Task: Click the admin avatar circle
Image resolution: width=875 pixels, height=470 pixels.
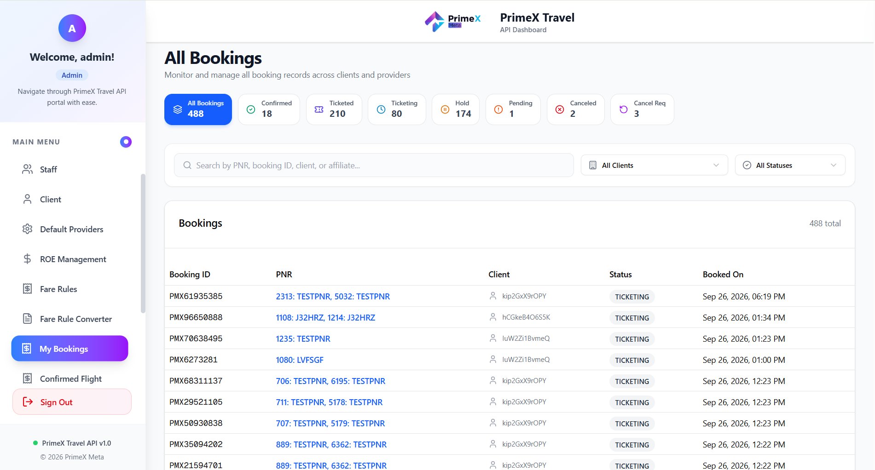Action: (72, 28)
